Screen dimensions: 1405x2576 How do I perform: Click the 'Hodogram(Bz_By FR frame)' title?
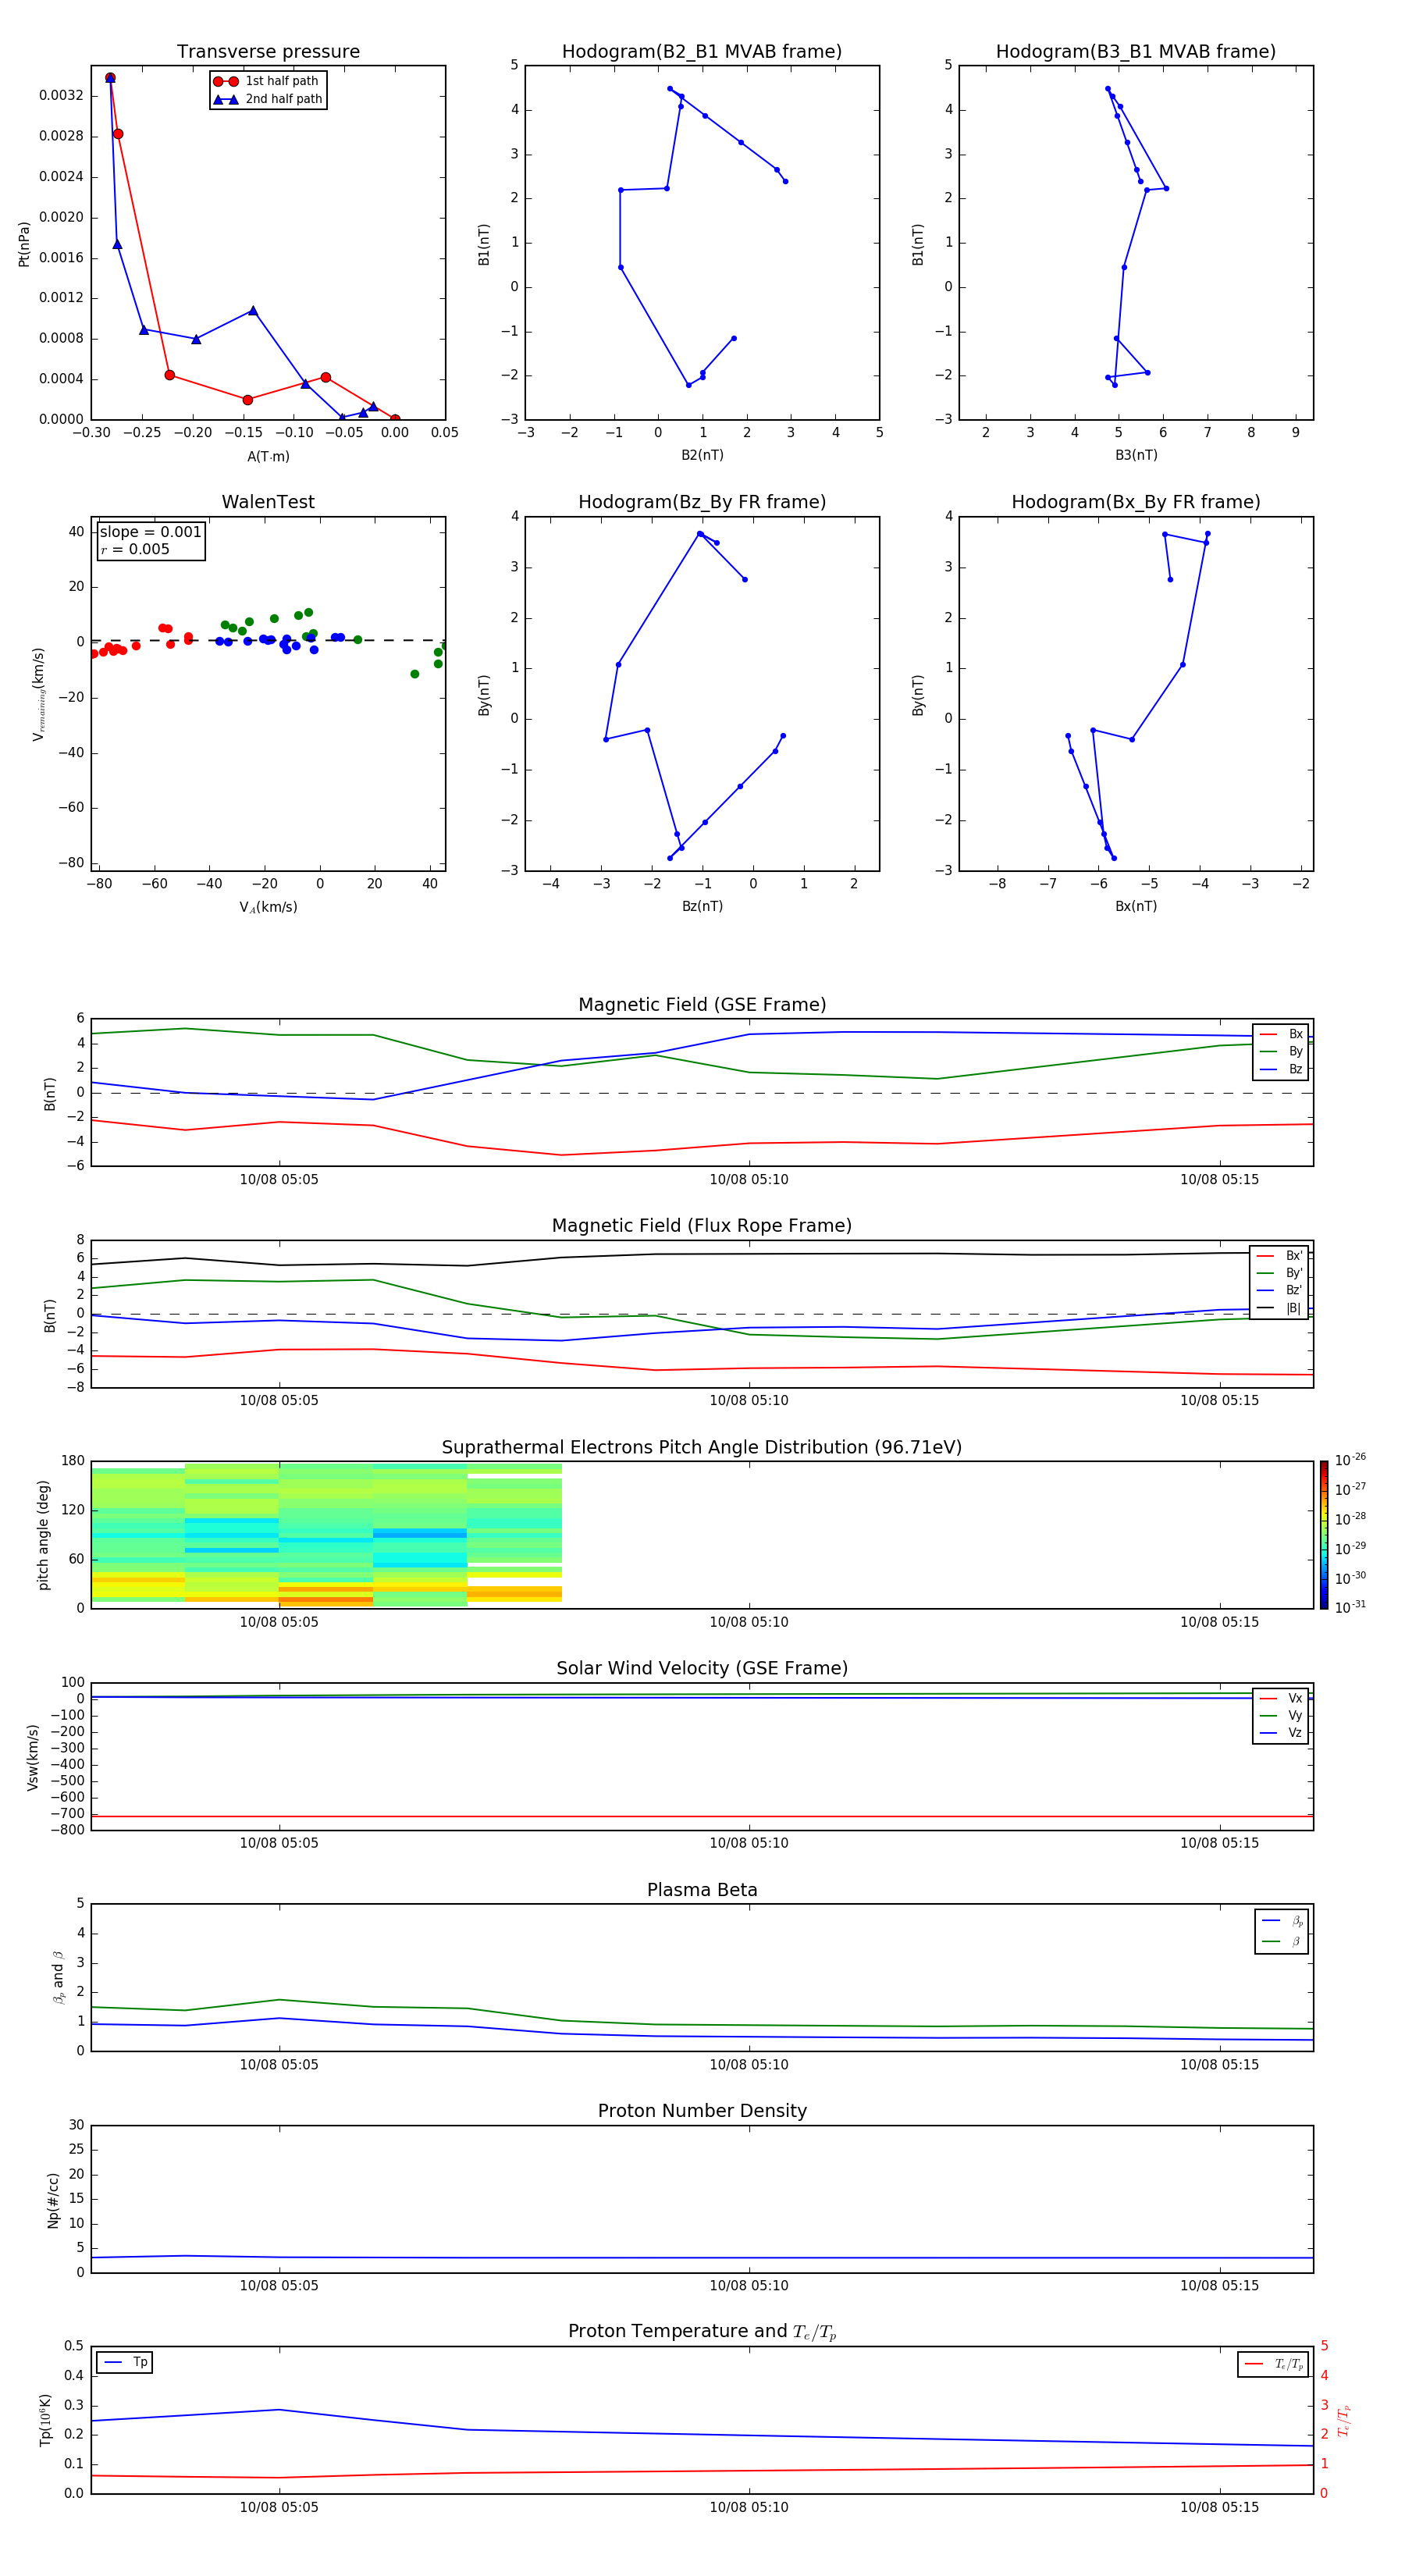click(702, 502)
